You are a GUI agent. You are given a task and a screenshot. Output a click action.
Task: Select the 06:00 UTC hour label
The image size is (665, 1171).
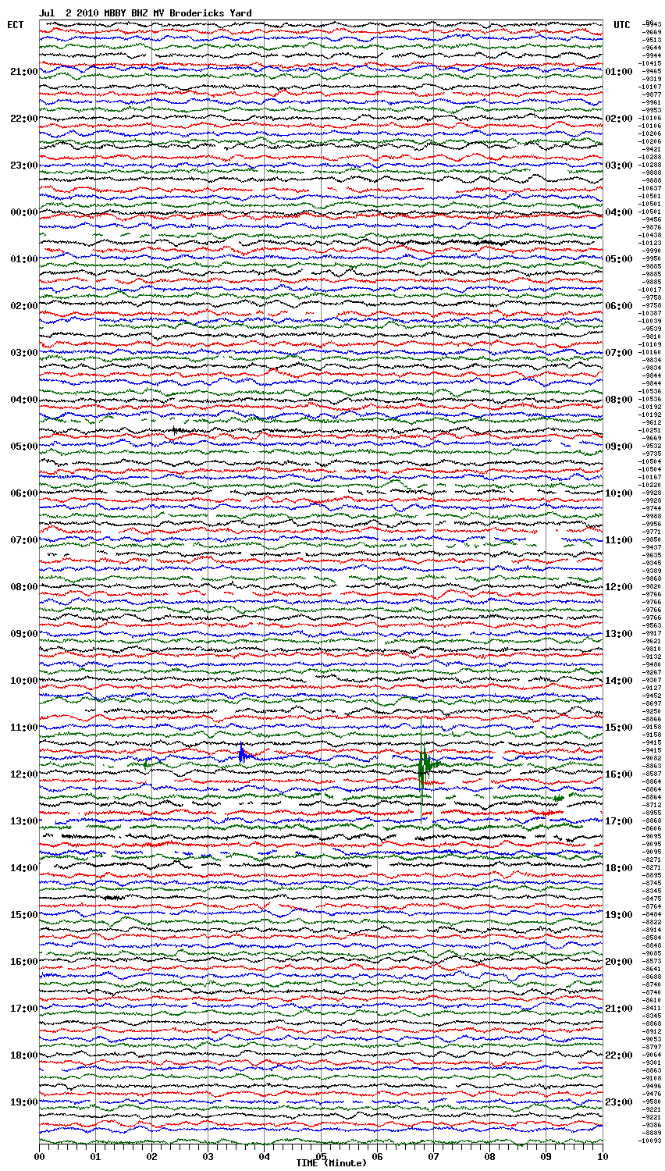pos(619,306)
